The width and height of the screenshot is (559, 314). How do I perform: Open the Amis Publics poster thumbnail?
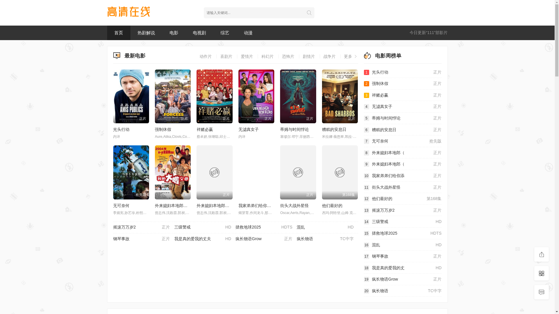[x=131, y=96]
